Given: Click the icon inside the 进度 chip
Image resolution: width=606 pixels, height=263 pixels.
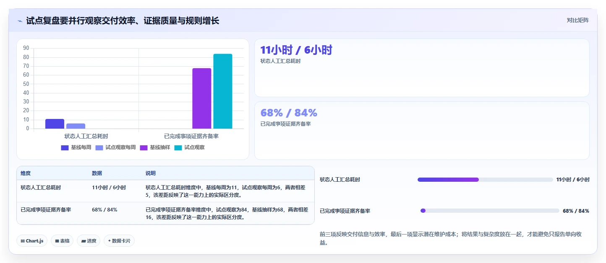Looking at the screenshot, I should pyautogui.click(x=83, y=241).
